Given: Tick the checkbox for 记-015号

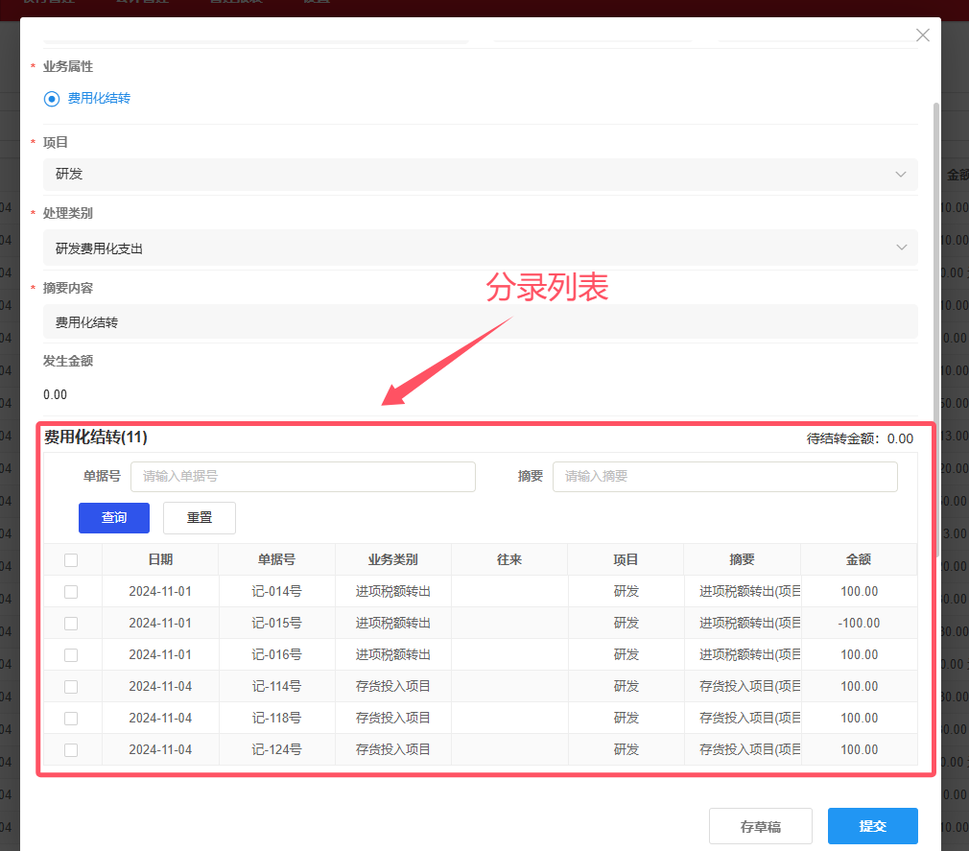Looking at the screenshot, I should pos(71,624).
